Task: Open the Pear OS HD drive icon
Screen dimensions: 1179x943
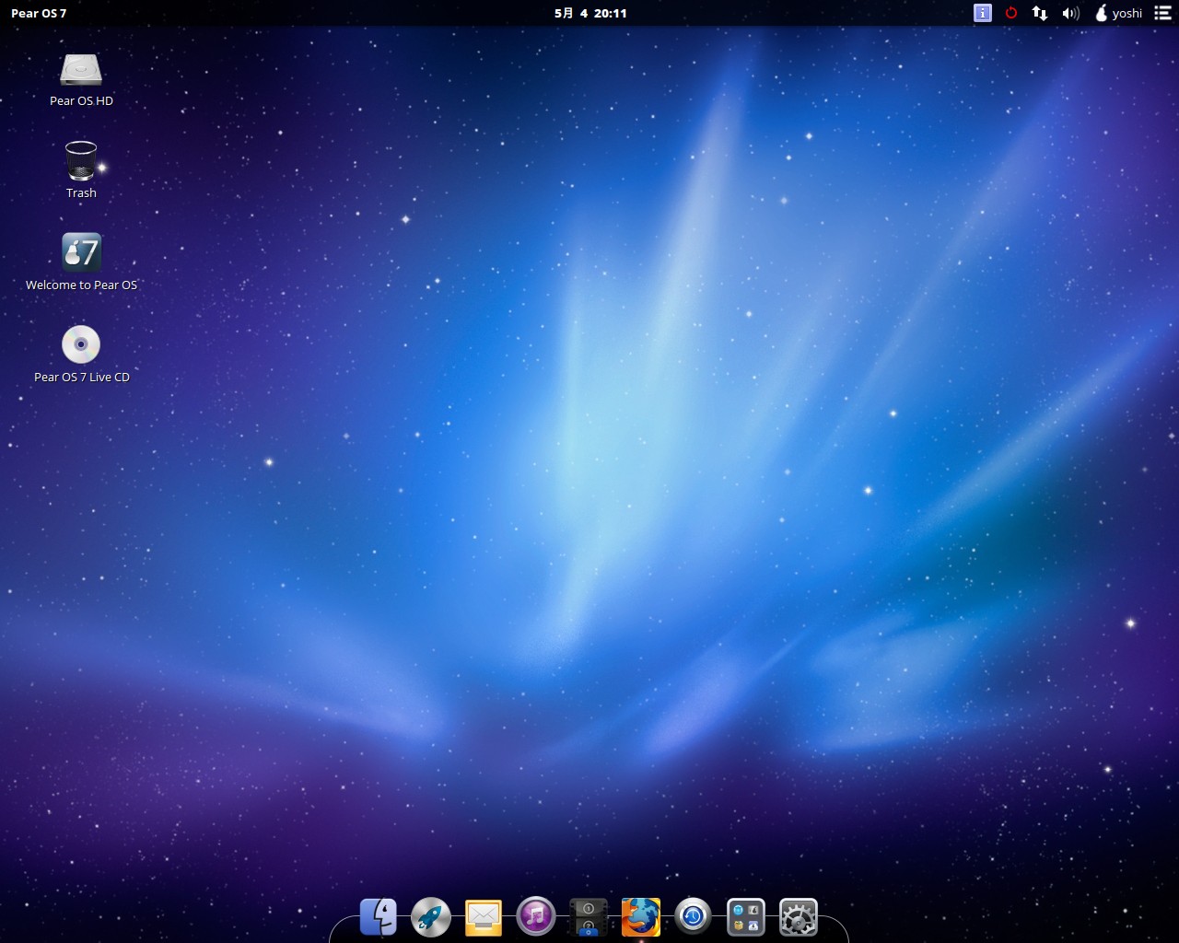Action: pos(80,69)
